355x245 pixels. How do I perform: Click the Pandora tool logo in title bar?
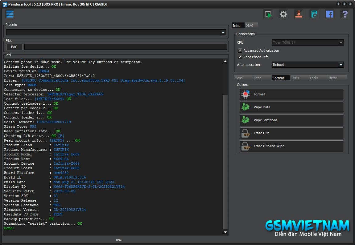click(4, 4)
